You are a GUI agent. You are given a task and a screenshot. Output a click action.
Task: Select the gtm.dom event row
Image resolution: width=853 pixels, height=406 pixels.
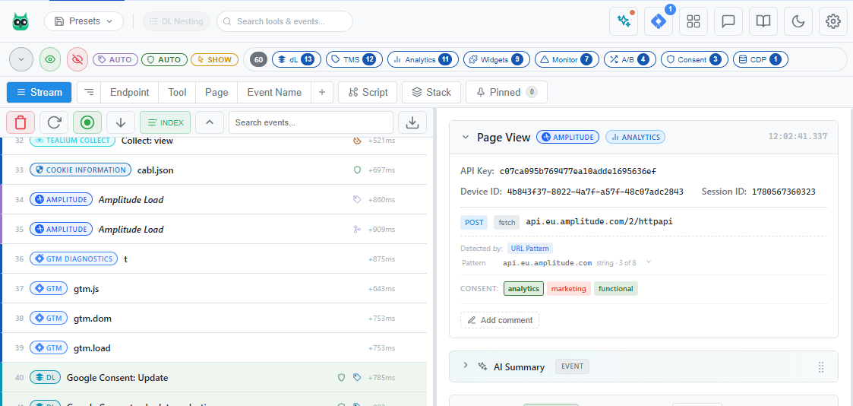213,318
